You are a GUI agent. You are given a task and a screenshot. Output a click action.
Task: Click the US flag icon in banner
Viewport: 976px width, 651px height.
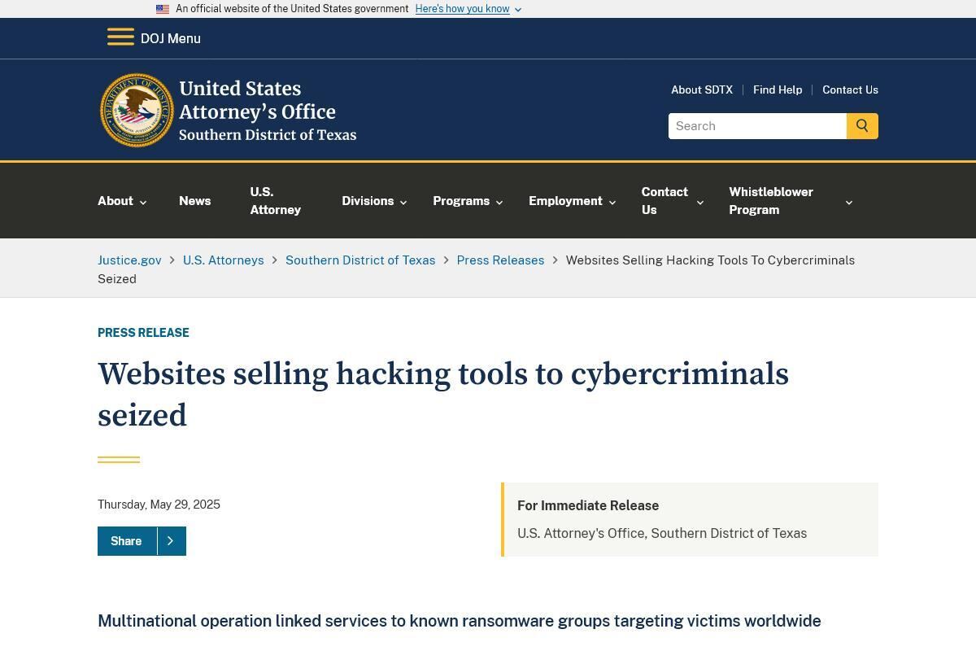[163, 9]
